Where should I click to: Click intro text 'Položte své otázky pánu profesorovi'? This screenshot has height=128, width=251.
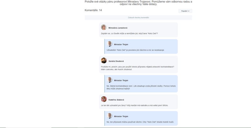click(138, 3)
